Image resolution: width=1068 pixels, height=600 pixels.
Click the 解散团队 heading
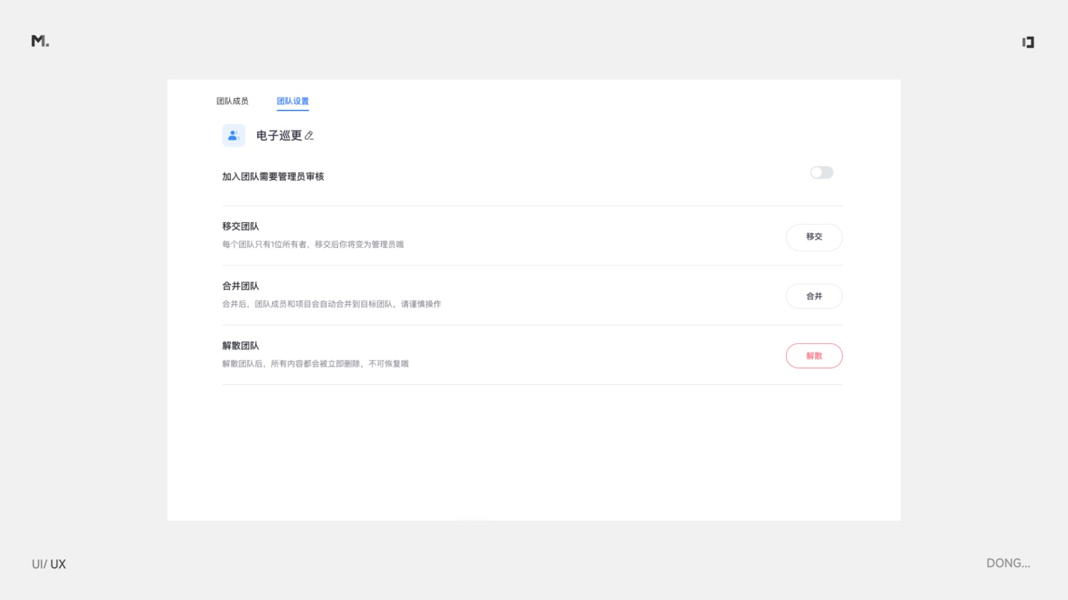point(241,346)
